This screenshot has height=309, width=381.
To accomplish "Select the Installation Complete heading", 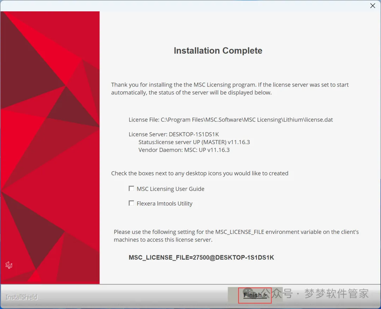I will (x=218, y=50).
